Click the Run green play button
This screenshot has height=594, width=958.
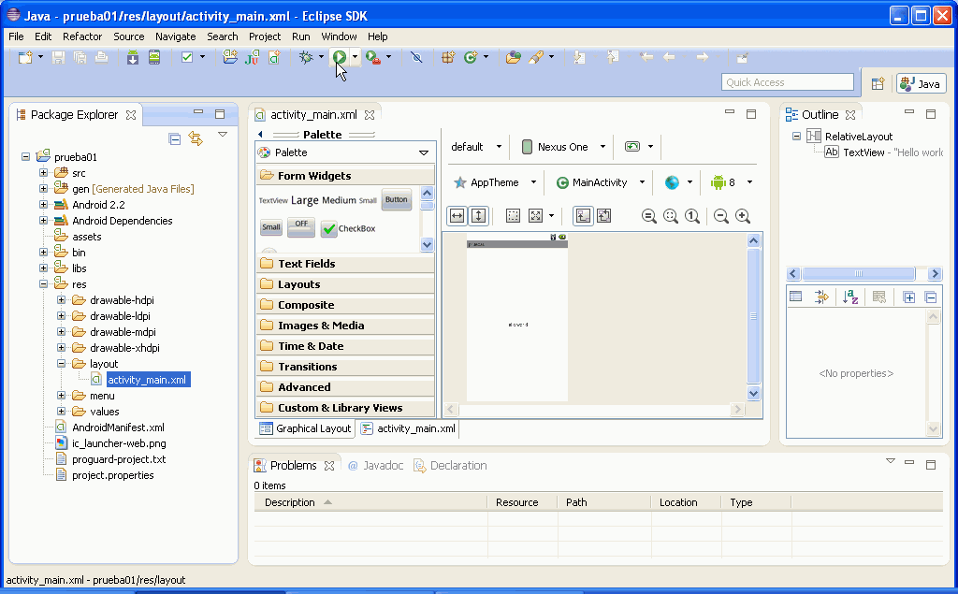click(339, 57)
